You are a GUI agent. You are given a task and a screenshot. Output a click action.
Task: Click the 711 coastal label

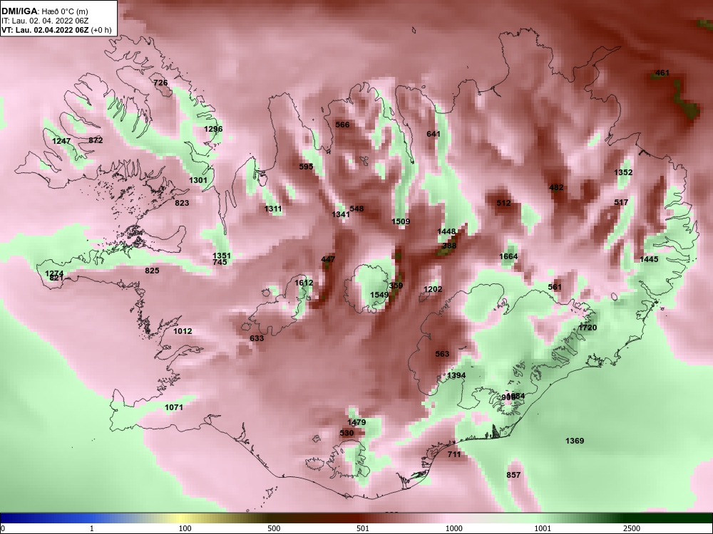pyautogui.click(x=454, y=454)
